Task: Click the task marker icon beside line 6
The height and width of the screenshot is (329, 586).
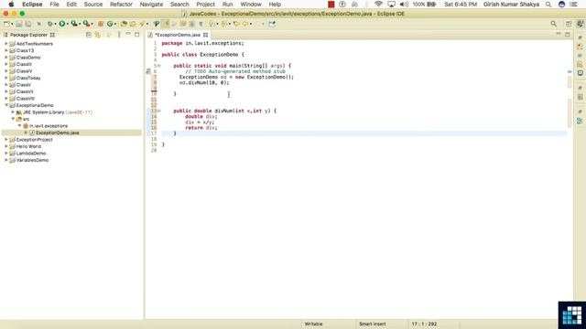Action: 148,71
